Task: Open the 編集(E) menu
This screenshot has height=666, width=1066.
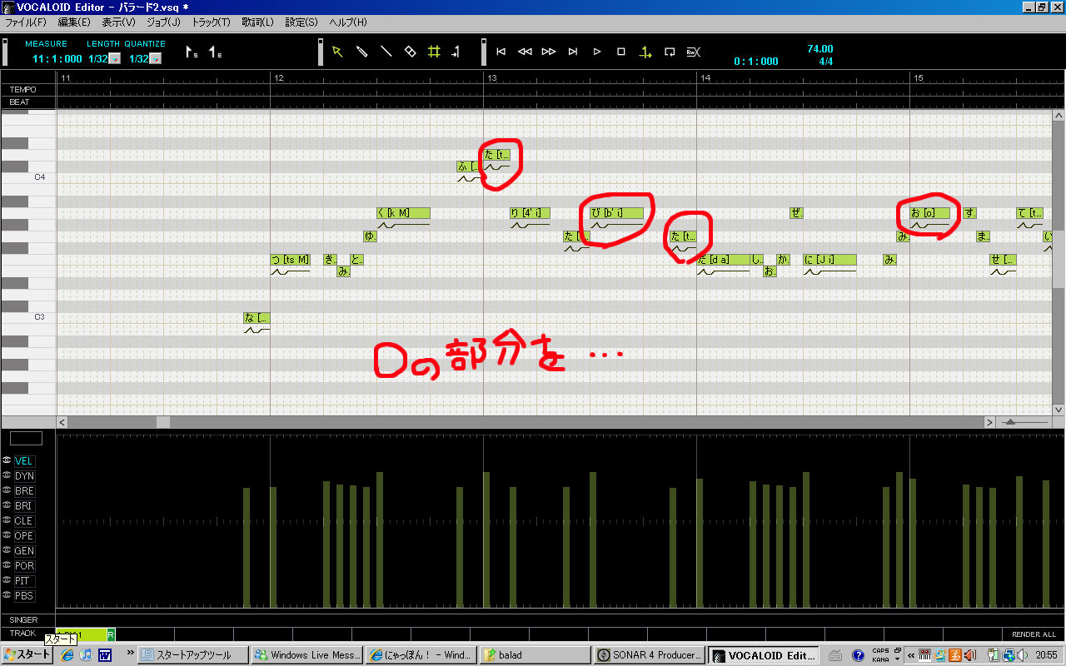Action: click(74, 22)
